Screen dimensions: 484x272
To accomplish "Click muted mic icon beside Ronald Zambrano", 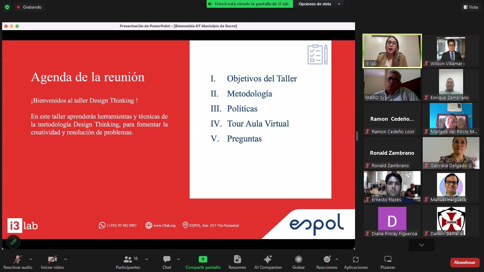I will pyautogui.click(x=368, y=166).
